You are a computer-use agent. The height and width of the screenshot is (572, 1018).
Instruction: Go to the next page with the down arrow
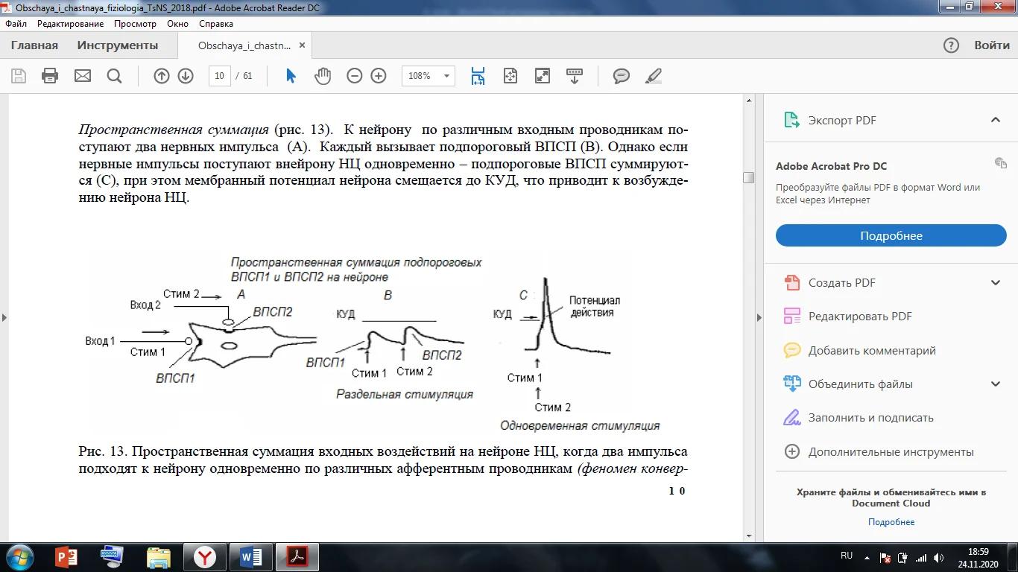(x=186, y=76)
